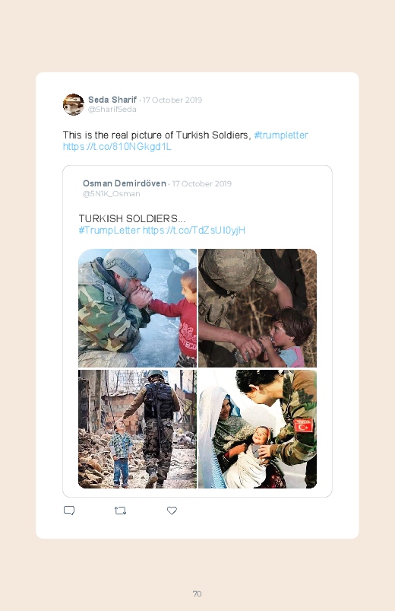
Task: Click the retweet arrows icon
Action: (x=120, y=511)
